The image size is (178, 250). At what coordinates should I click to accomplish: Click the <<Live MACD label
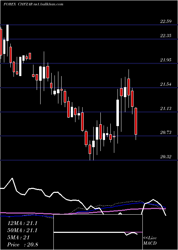[x=150, y=241]
